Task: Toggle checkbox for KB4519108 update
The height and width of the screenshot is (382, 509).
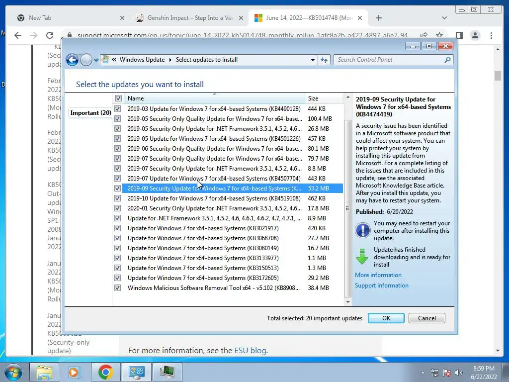Action: tap(117, 198)
